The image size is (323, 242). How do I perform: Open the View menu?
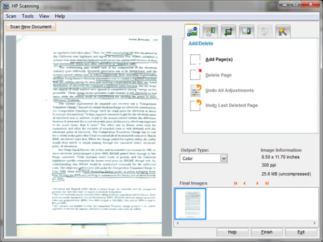pyautogui.click(x=44, y=16)
